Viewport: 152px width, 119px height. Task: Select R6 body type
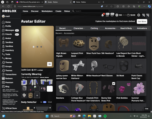[x=41, y=102]
